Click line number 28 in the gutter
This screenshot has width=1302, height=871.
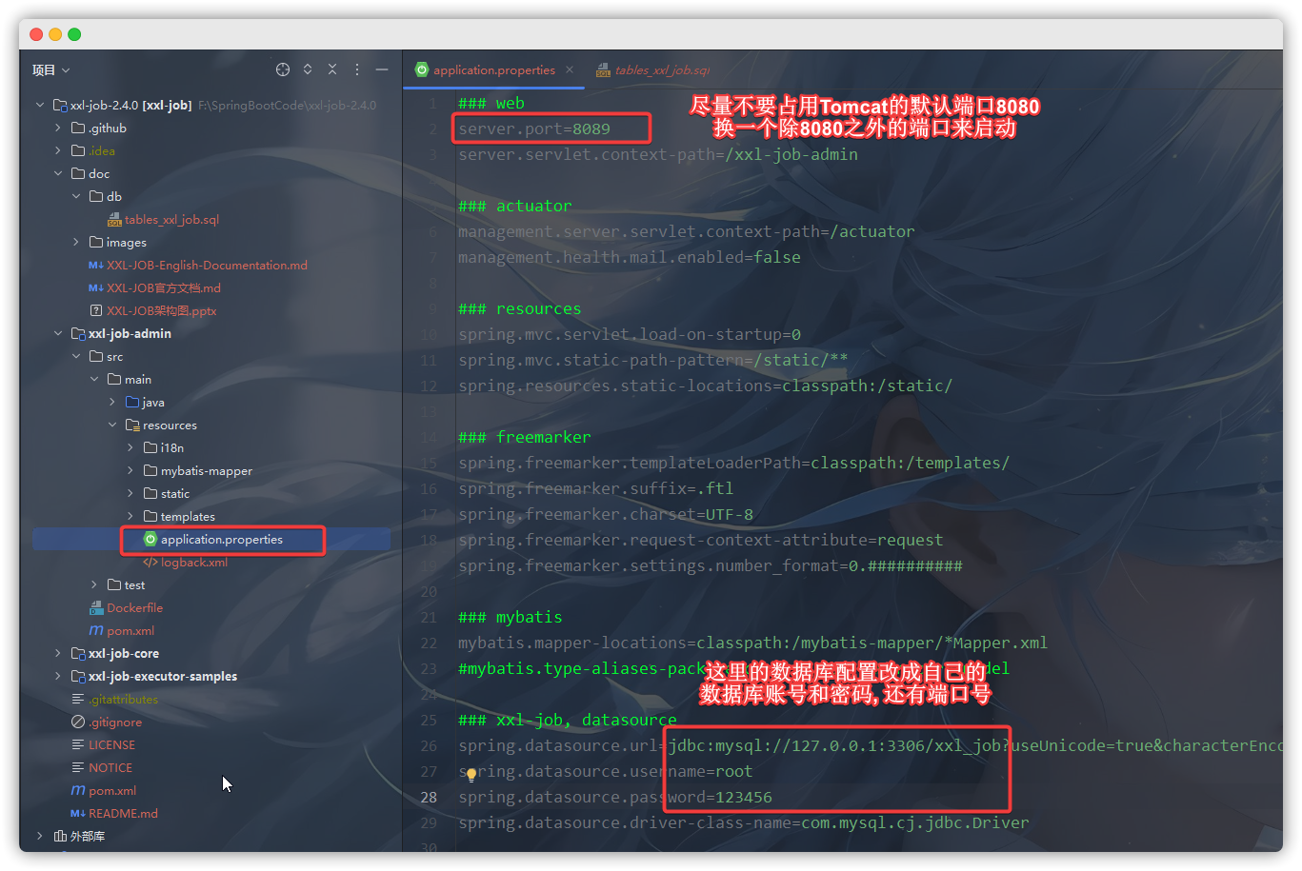(x=429, y=797)
